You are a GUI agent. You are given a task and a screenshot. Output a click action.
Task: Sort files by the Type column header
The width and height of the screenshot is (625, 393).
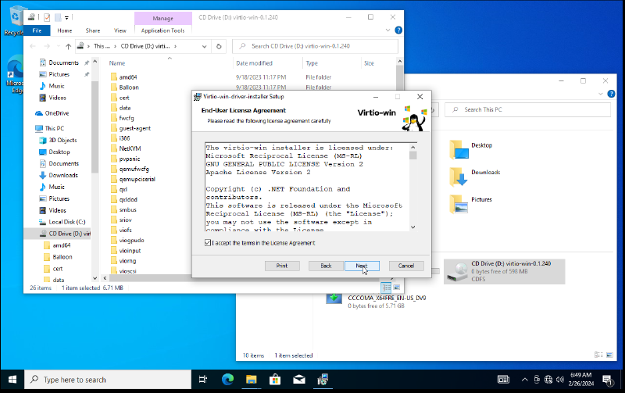click(x=312, y=63)
